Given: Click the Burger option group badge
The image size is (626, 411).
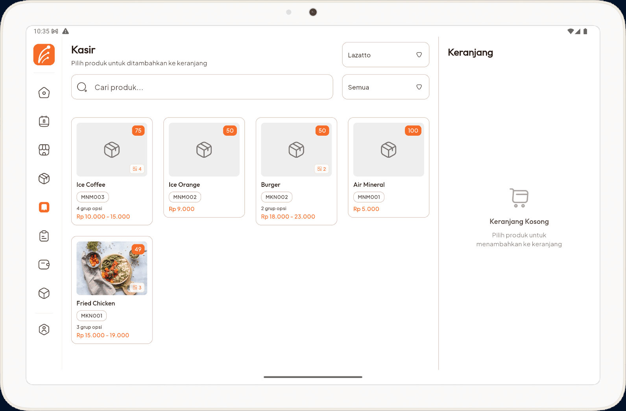Looking at the screenshot, I should (x=321, y=169).
